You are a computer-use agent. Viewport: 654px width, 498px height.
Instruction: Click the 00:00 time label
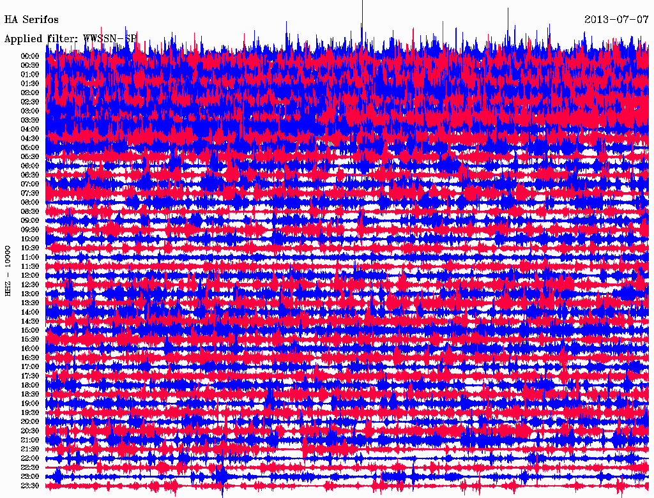pos(29,56)
